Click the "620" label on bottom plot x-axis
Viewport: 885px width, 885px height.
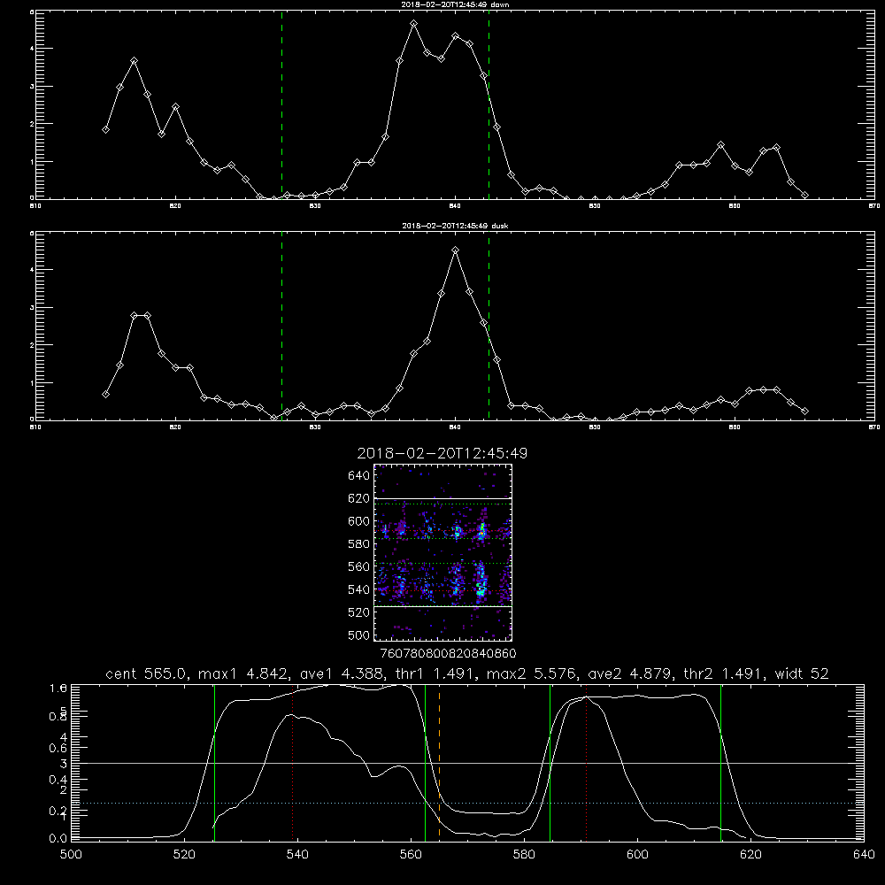tap(750, 855)
